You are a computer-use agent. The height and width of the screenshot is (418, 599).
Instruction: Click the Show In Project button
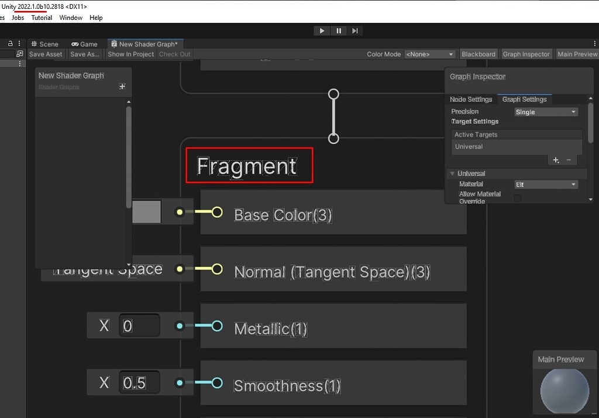click(x=130, y=54)
